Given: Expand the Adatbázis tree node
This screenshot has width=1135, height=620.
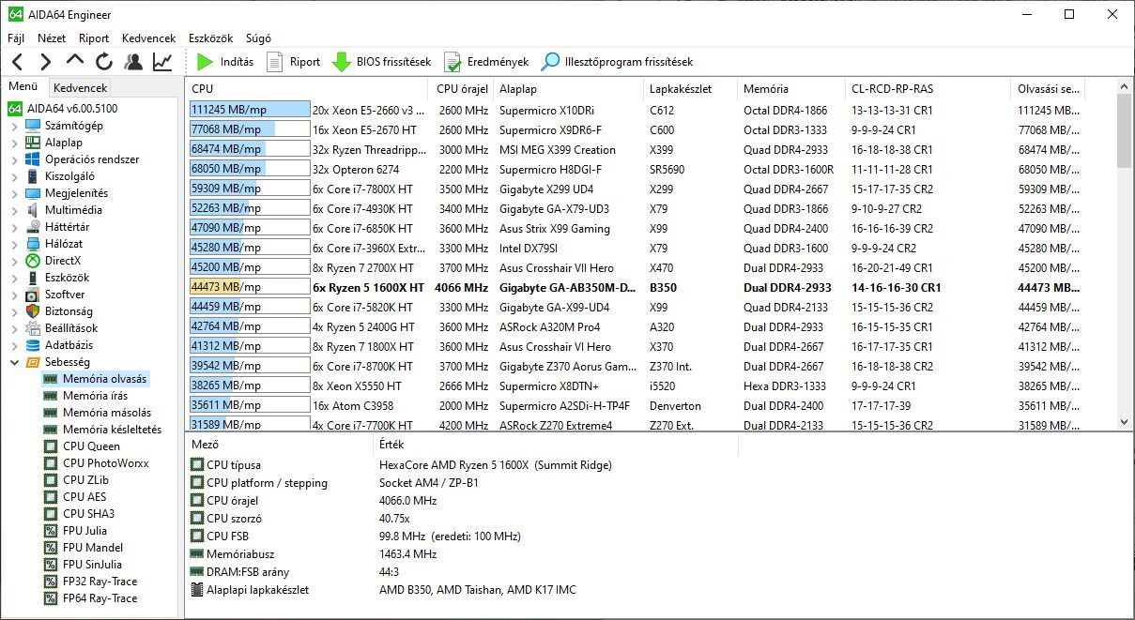Looking at the screenshot, I should coord(14,344).
